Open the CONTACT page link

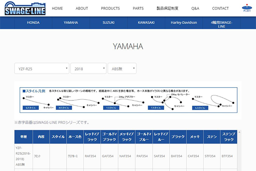coord(220,8)
